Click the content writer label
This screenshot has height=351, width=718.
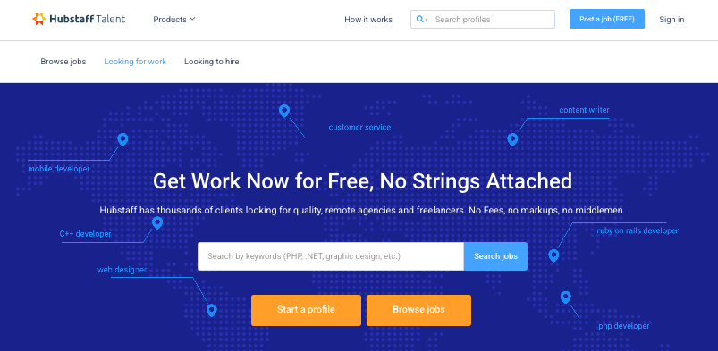584,110
